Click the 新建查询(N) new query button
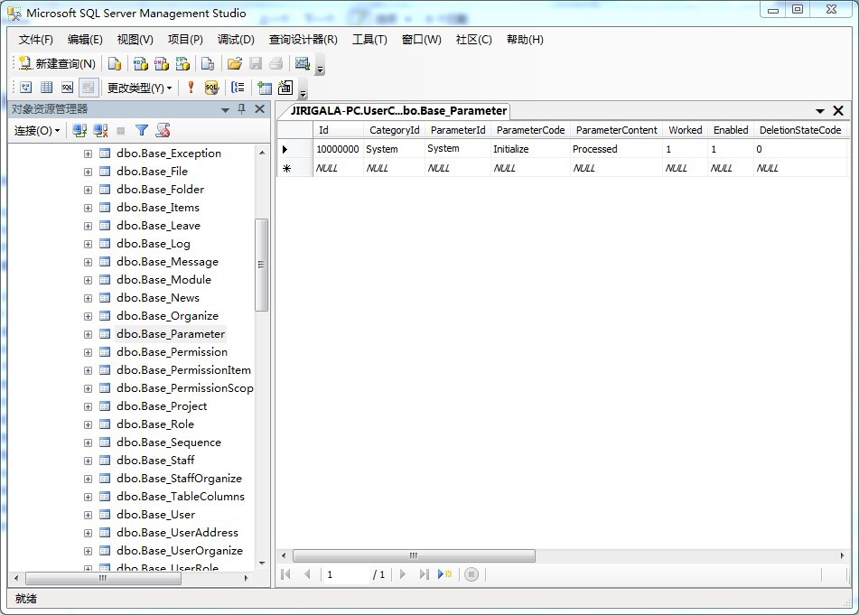 pyautogui.click(x=57, y=63)
